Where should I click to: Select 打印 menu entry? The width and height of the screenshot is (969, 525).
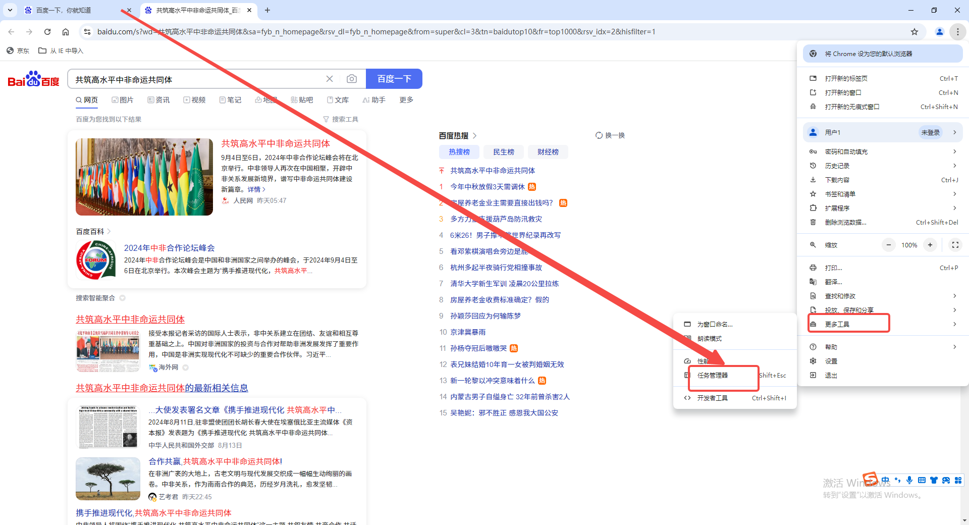coord(883,268)
